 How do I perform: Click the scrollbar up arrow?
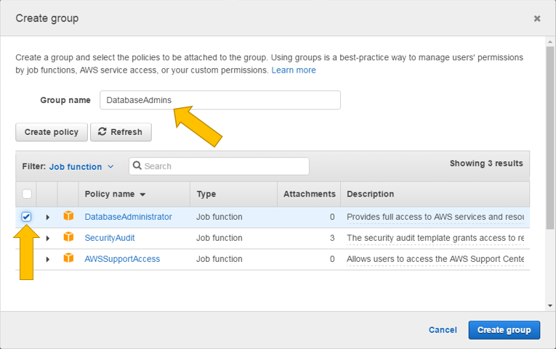click(x=550, y=41)
